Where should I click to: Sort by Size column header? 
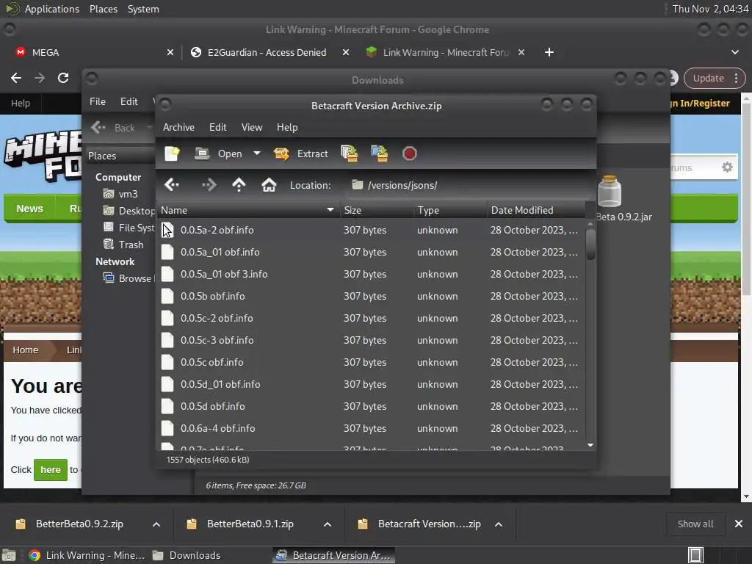coord(377,210)
